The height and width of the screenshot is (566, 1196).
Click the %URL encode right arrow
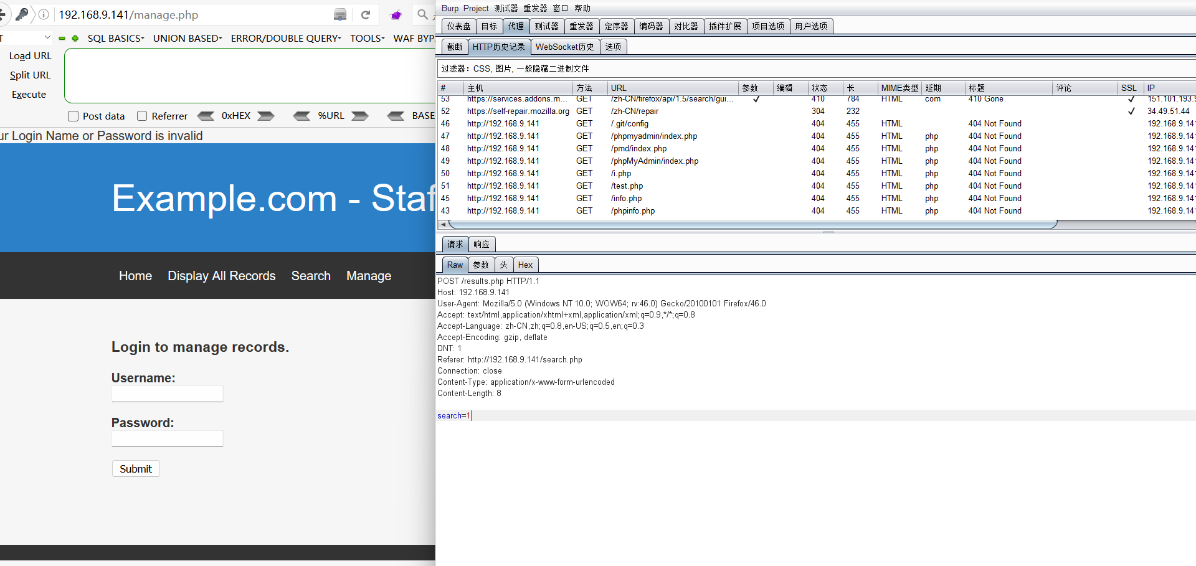coord(360,116)
